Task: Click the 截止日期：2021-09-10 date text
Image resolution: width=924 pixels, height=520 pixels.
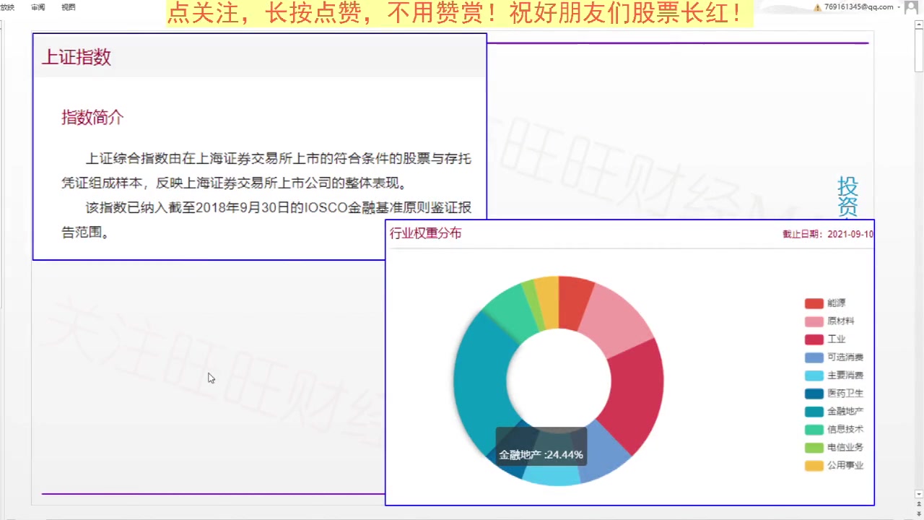Action: (x=828, y=234)
